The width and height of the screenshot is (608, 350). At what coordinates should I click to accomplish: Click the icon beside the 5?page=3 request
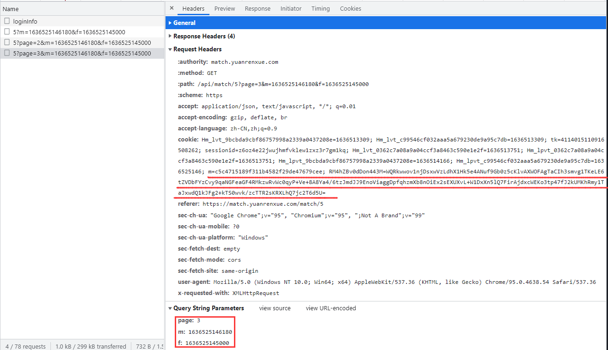coord(7,53)
